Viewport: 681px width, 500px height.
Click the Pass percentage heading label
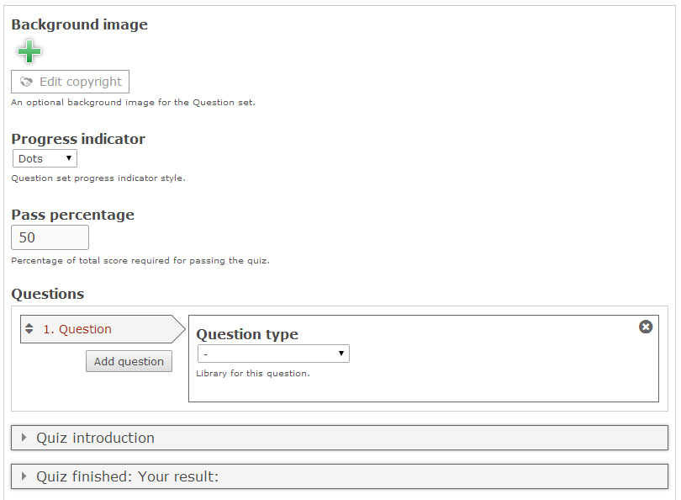[x=72, y=215]
